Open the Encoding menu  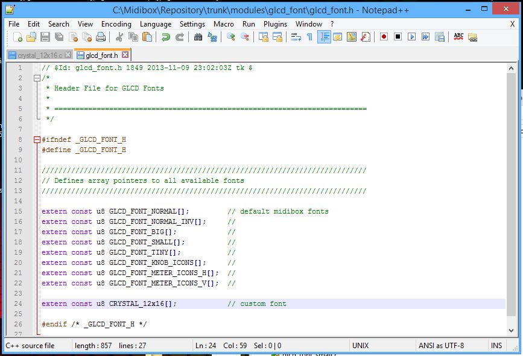click(116, 24)
